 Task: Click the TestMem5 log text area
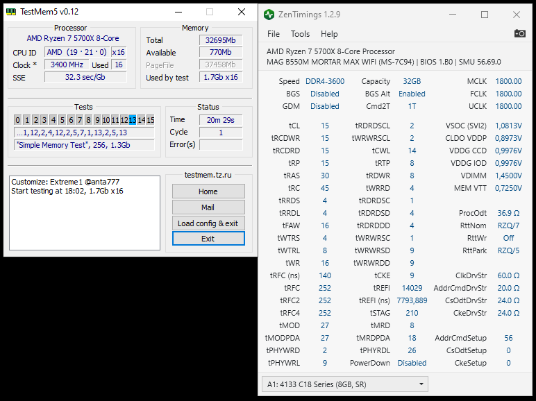pyautogui.click(x=85, y=213)
